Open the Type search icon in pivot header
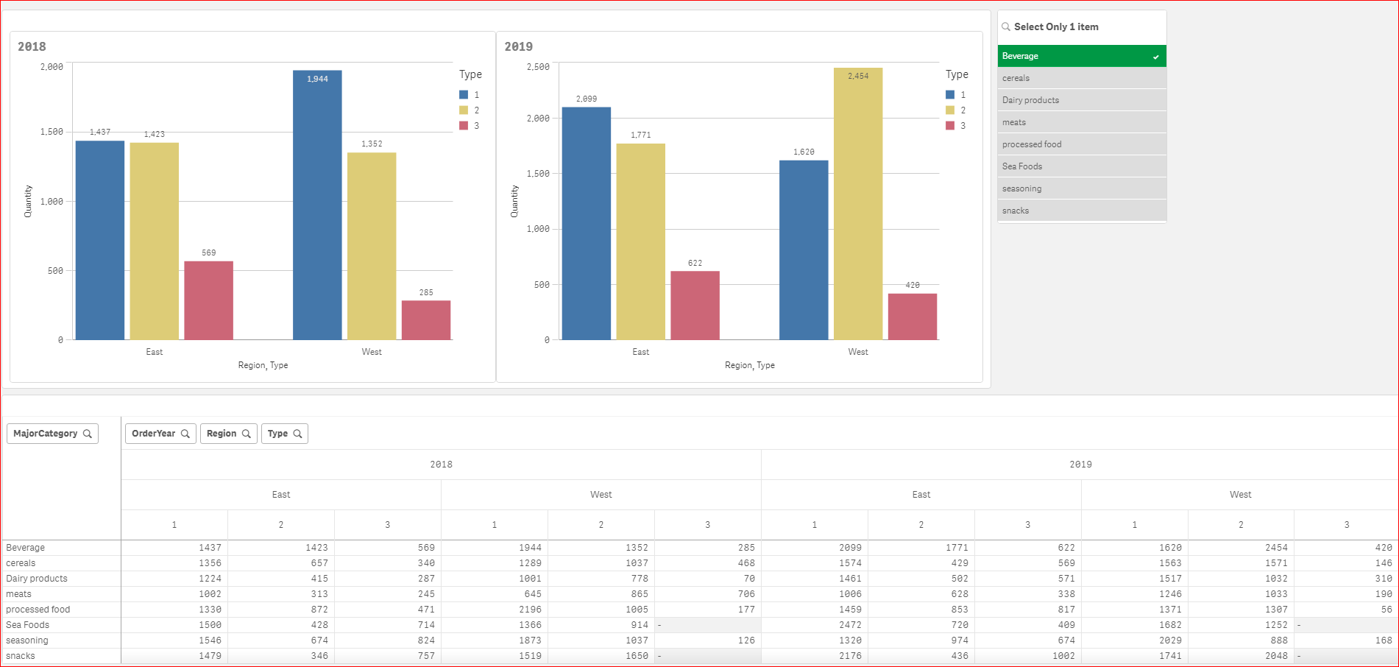The height and width of the screenshot is (667, 1399). coord(297,434)
